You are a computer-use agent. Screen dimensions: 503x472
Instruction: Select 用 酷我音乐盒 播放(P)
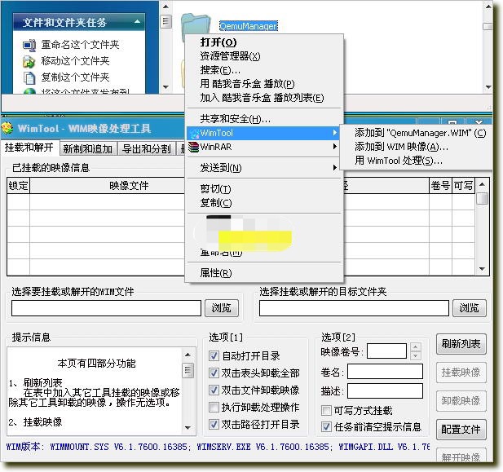coord(264,84)
